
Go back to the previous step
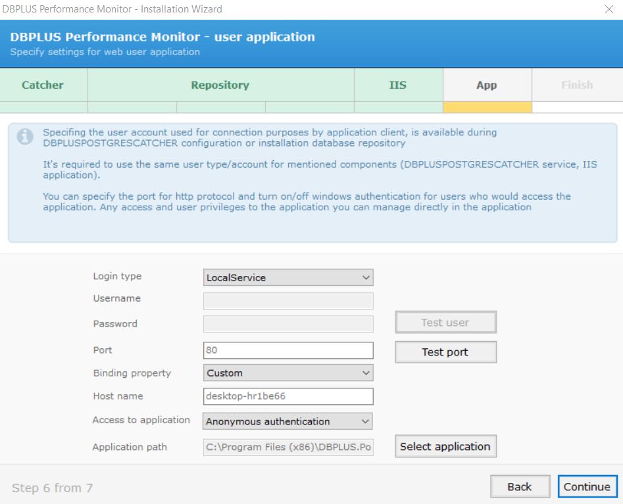[520, 486]
